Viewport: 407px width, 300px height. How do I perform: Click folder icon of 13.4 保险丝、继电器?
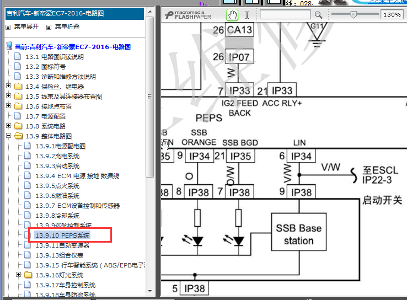pos(18,86)
